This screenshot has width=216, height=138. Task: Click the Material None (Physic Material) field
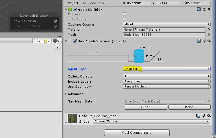pos(164,30)
